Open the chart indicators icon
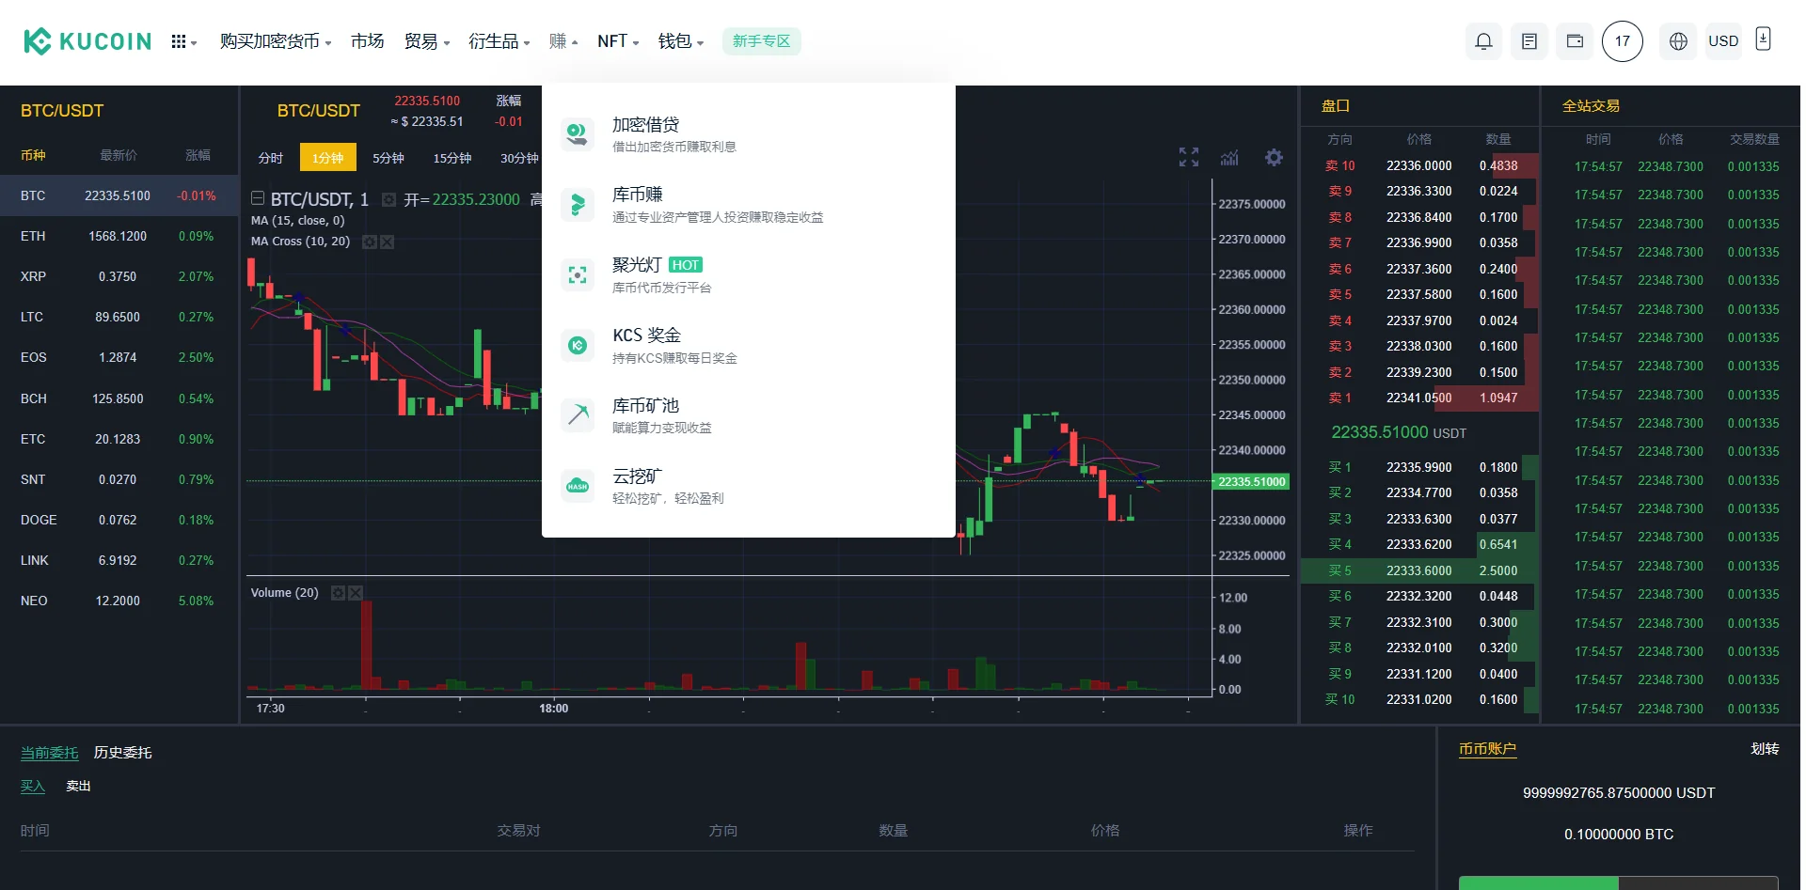Image resolution: width=1806 pixels, height=890 pixels. (1229, 157)
